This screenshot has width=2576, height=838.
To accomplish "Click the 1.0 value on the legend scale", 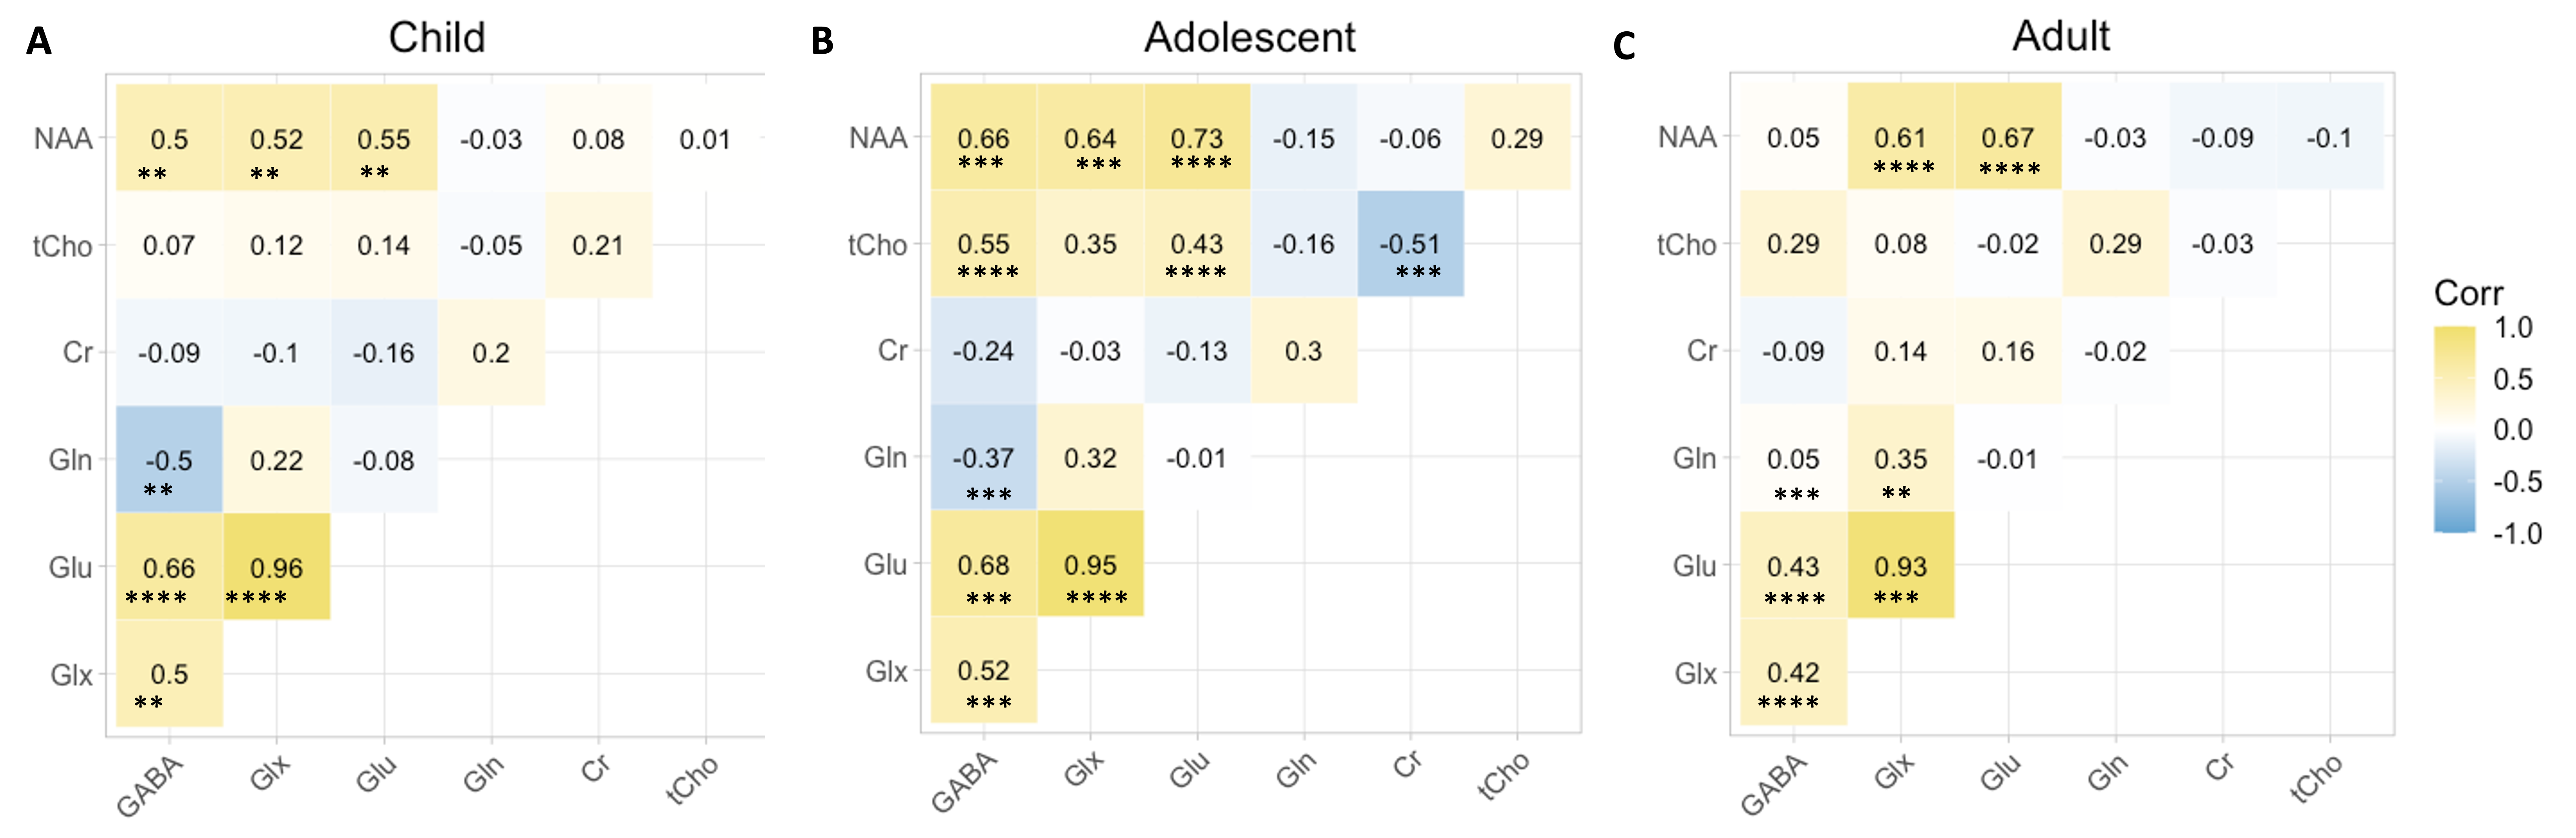I will tap(2513, 328).
